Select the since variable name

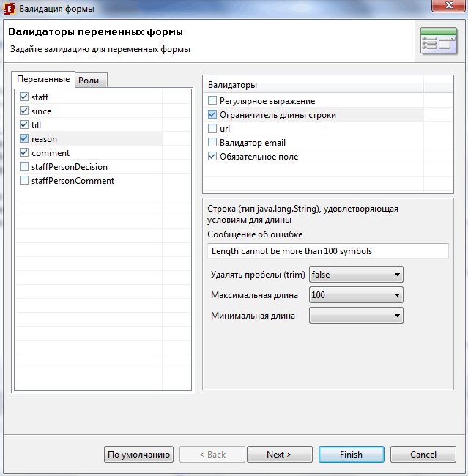41,111
